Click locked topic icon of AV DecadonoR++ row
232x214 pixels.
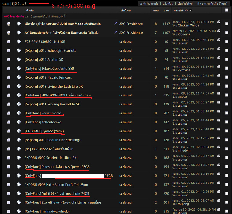pos(9,33)
